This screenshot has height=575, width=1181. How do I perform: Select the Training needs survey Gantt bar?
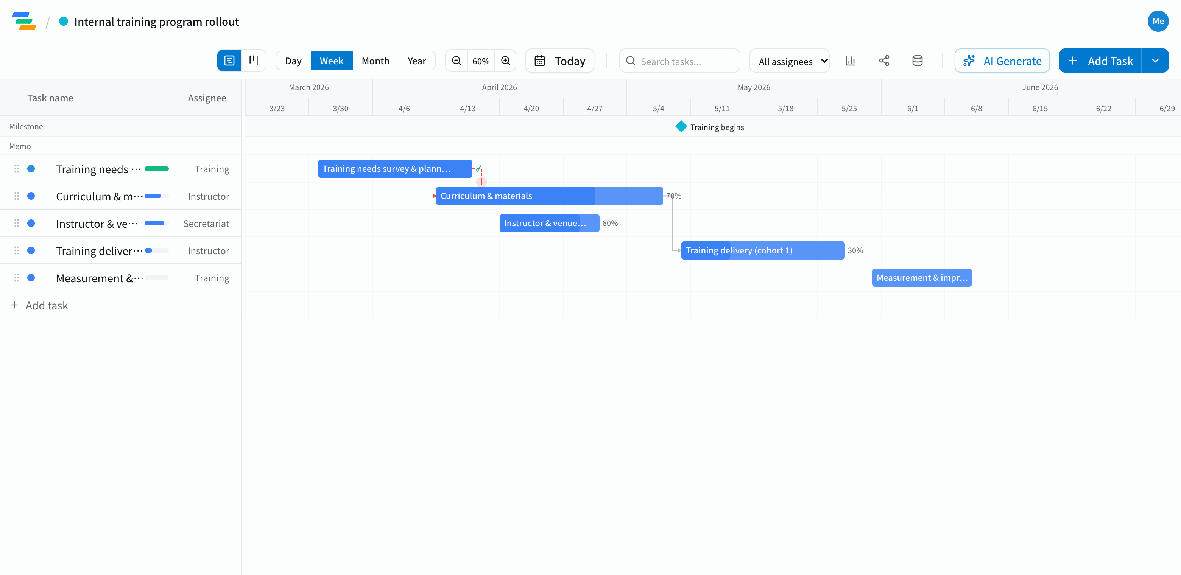(395, 169)
